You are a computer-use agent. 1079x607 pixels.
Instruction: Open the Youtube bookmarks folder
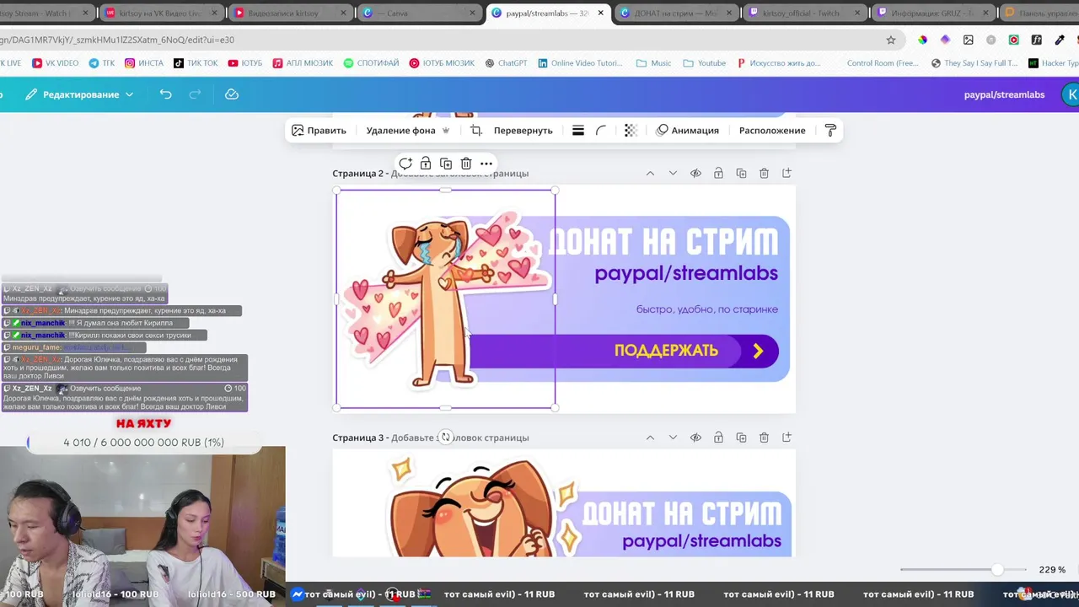[705, 63]
